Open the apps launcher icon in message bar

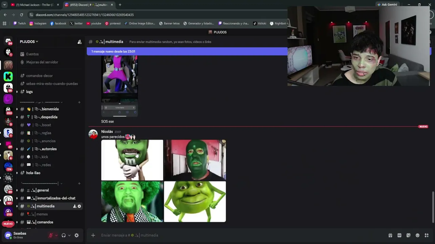pyautogui.click(x=427, y=235)
